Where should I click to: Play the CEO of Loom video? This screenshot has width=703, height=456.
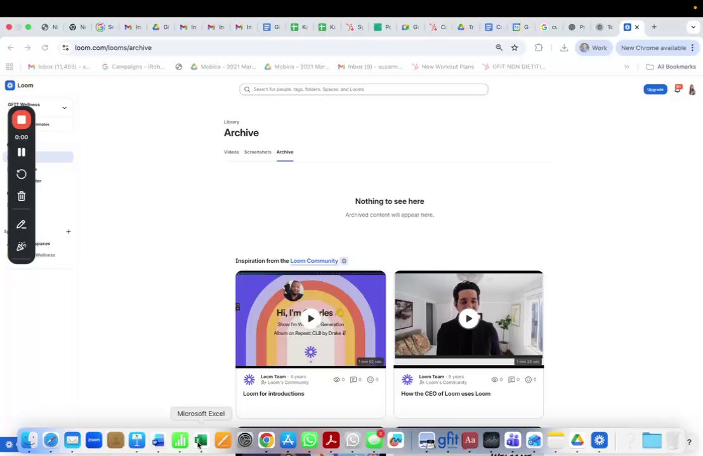click(468, 319)
